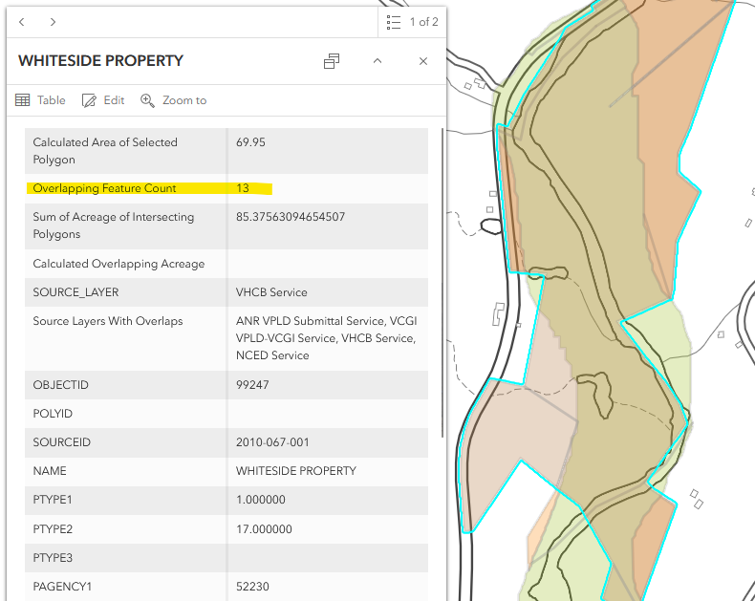Close the WHITESIDE PROPERTY popup

pyautogui.click(x=423, y=61)
